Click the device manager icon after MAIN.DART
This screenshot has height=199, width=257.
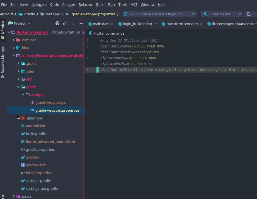pos(249,14)
